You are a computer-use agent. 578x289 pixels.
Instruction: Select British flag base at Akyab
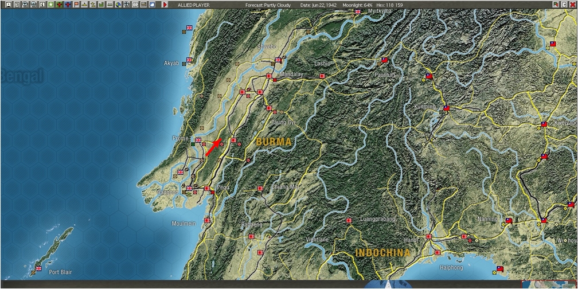pyautogui.click(x=189, y=60)
